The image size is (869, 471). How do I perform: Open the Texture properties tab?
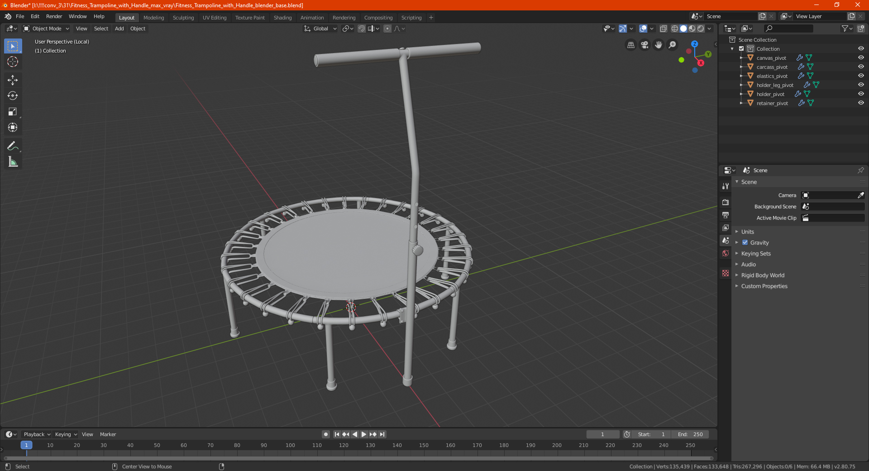click(726, 273)
